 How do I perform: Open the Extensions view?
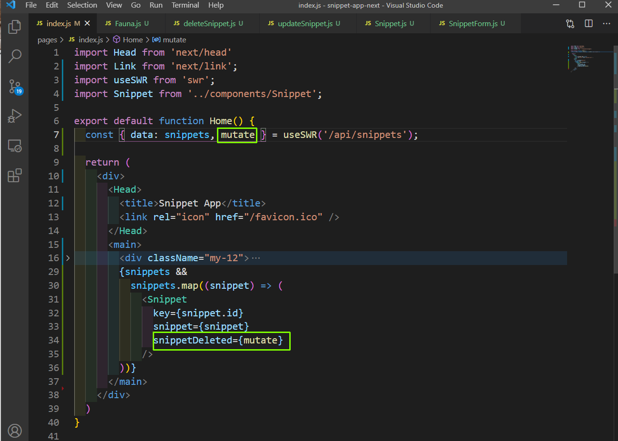(x=15, y=176)
